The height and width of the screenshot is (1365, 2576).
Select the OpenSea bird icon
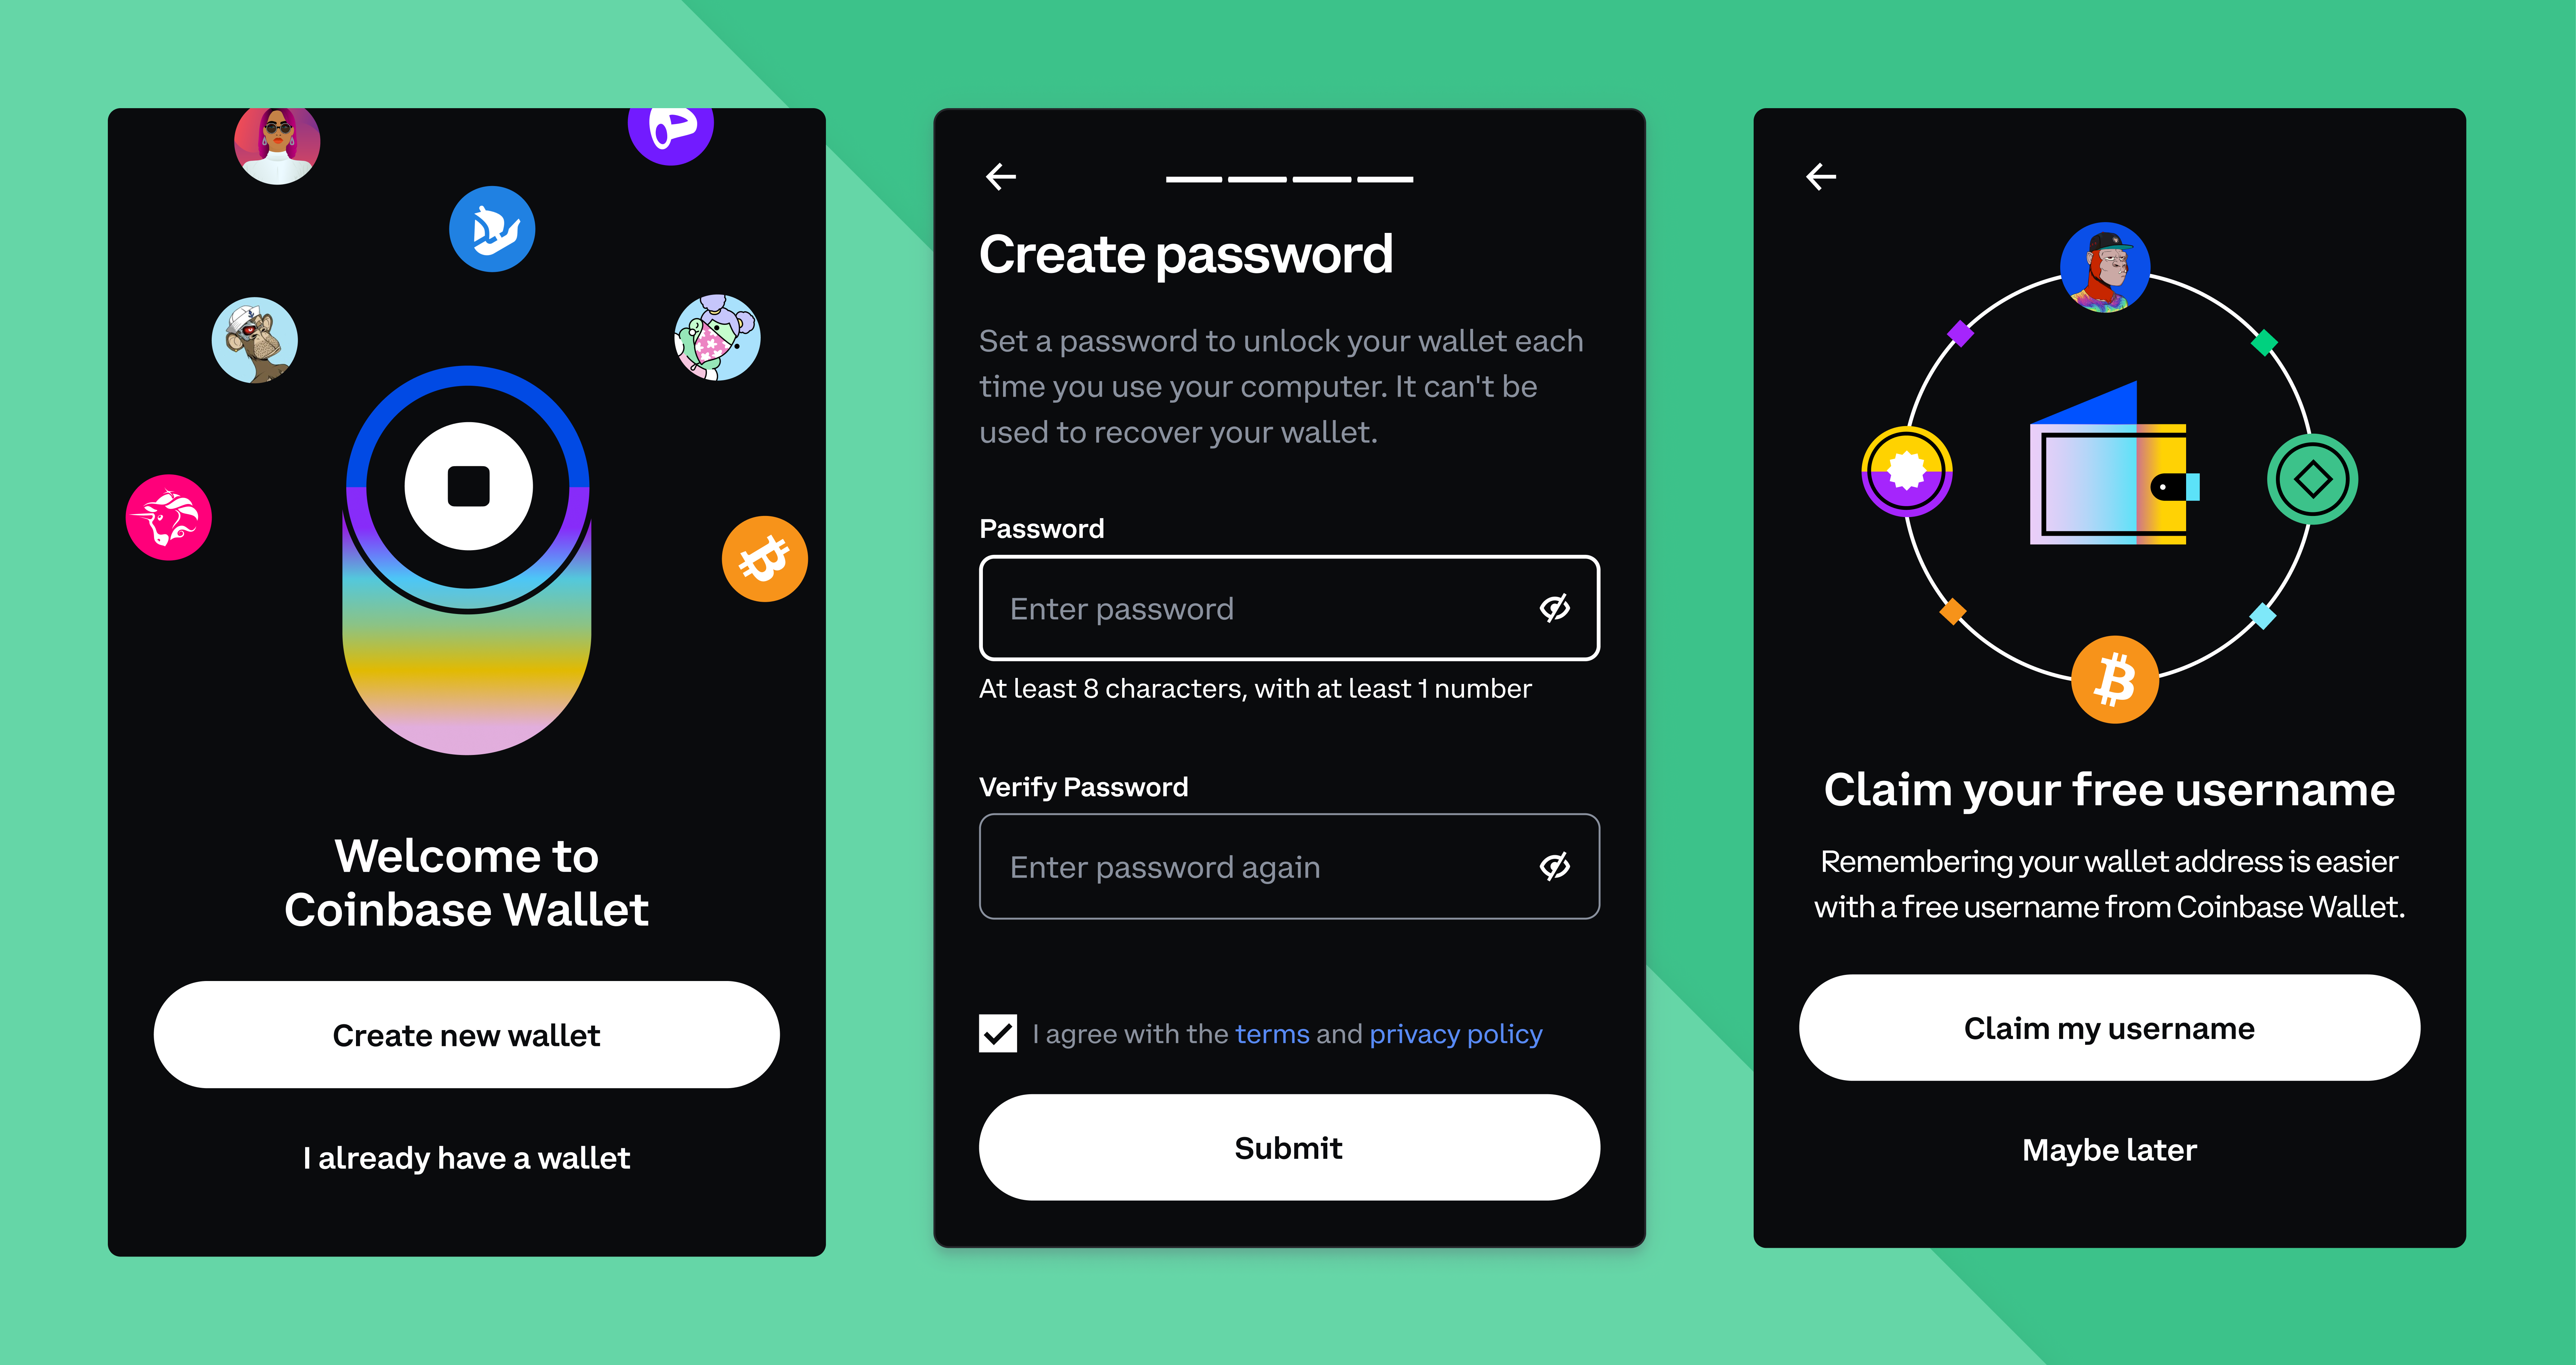coord(492,226)
